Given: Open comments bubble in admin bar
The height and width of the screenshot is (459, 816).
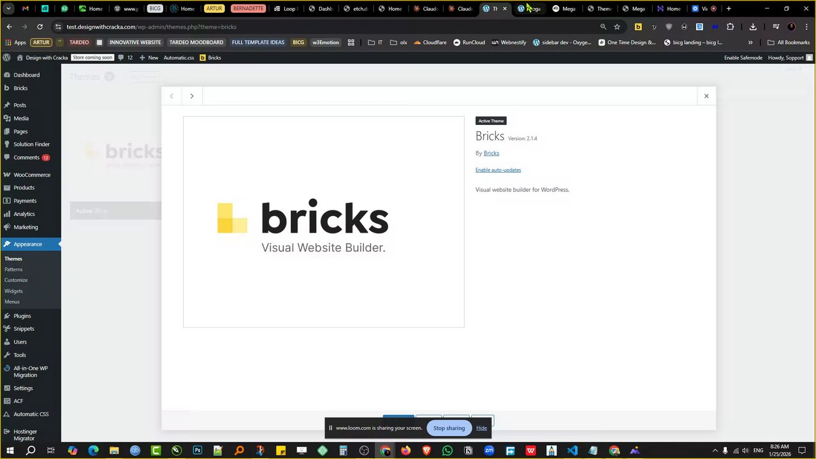Looking at the screenshot, I should (x=125, y=57).
